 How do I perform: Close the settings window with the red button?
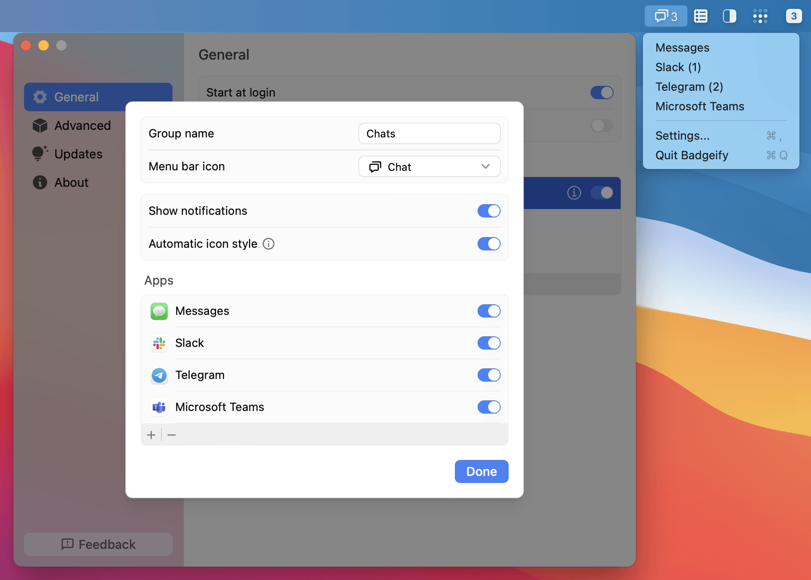coord(26,45)
